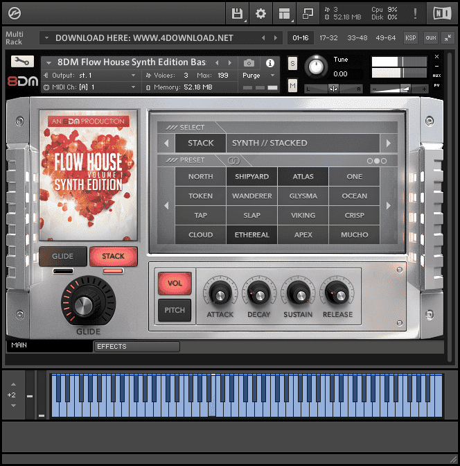The image size is (460, 466).
Task: Open the instrument wrench edit icon
Action: pos(22,61)
